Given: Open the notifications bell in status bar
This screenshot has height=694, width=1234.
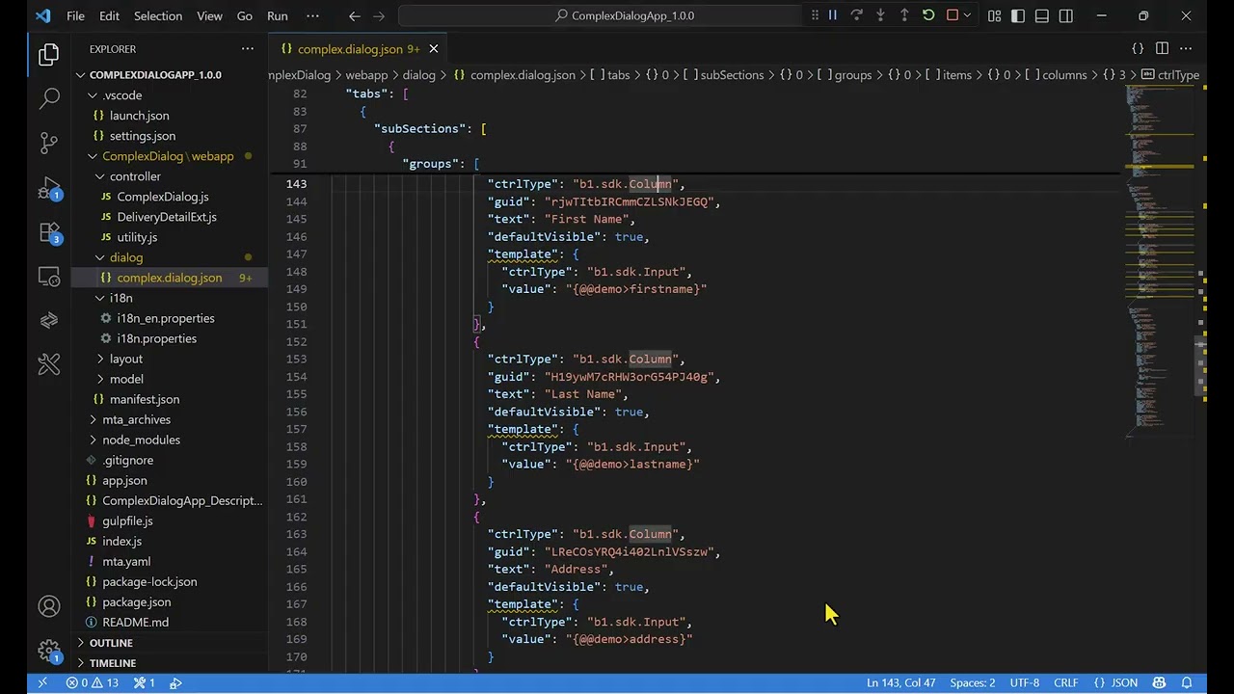Looking at the screenshot, I should point(1187,682).
